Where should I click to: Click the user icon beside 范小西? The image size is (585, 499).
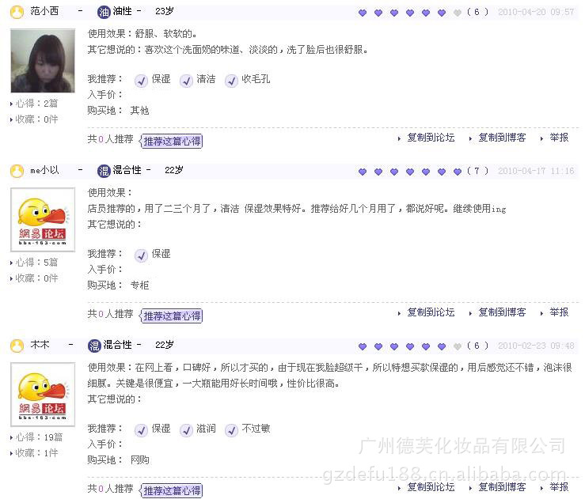(17, 12)
